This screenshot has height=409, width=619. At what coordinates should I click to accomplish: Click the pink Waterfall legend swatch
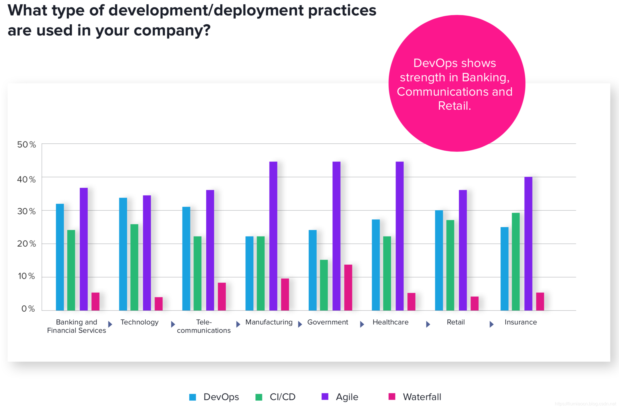[x=392, y=396]
